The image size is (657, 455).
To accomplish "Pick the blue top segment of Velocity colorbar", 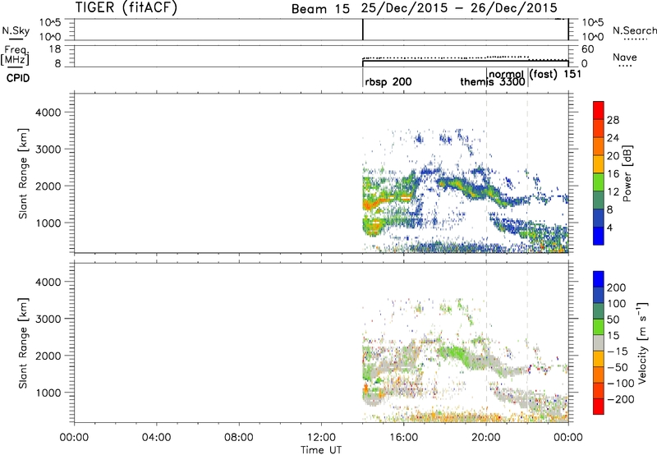I will coord(599,279).
